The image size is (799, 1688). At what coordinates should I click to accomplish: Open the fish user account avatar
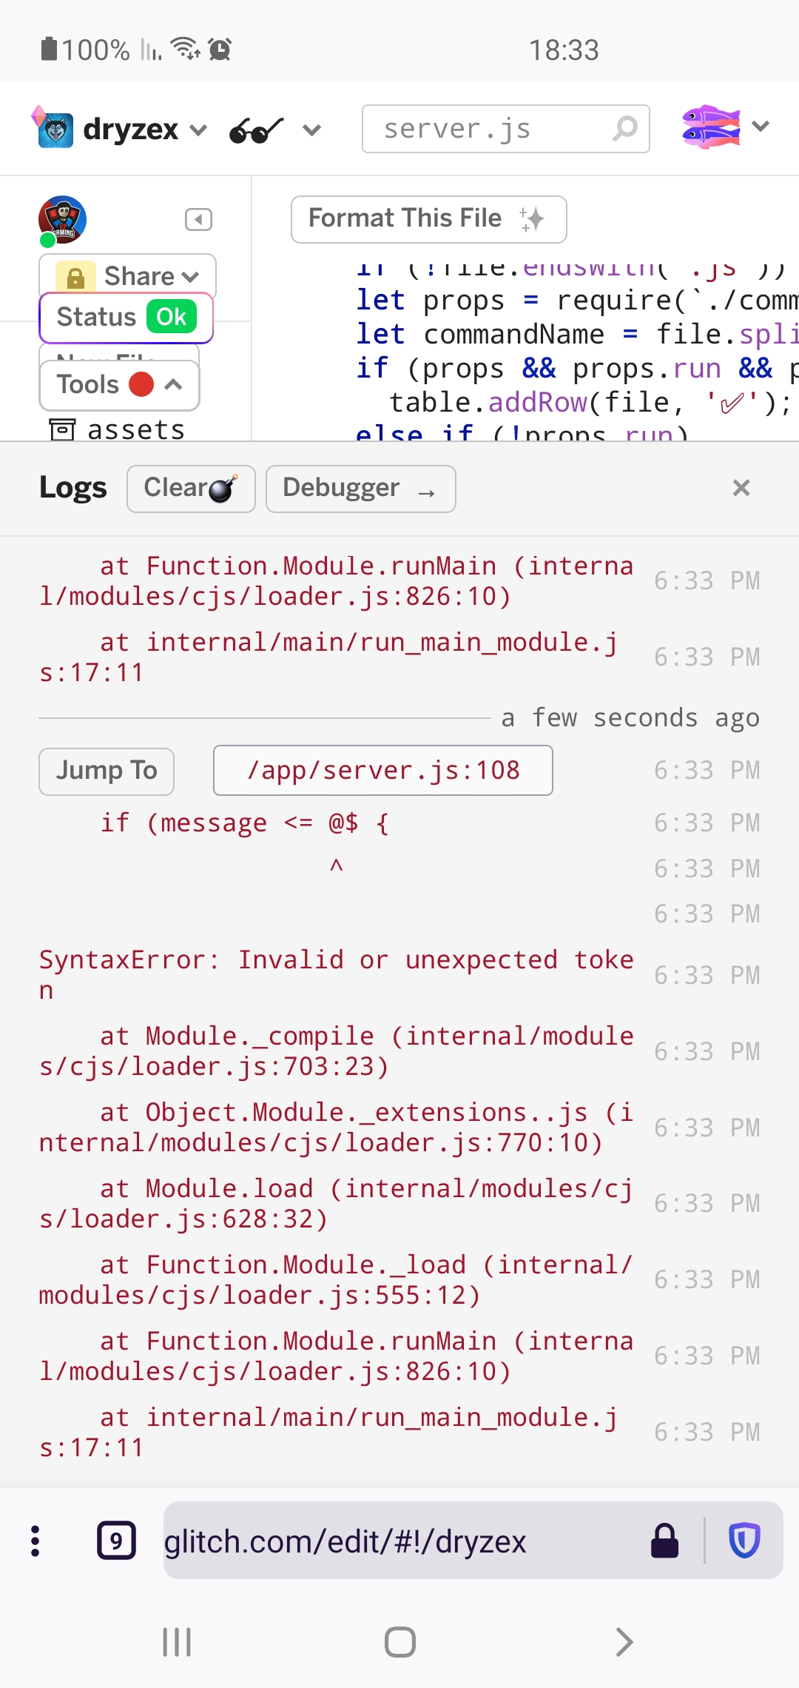[710, 127]
